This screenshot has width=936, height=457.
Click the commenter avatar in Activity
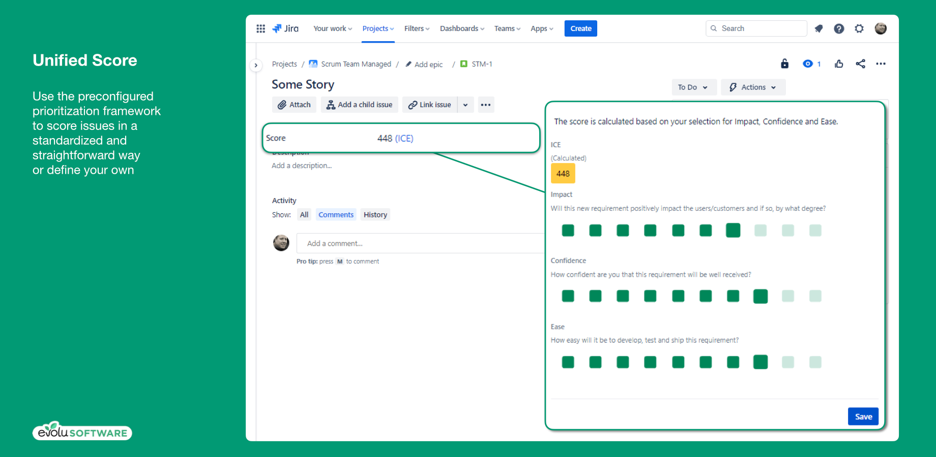(281, 243)
